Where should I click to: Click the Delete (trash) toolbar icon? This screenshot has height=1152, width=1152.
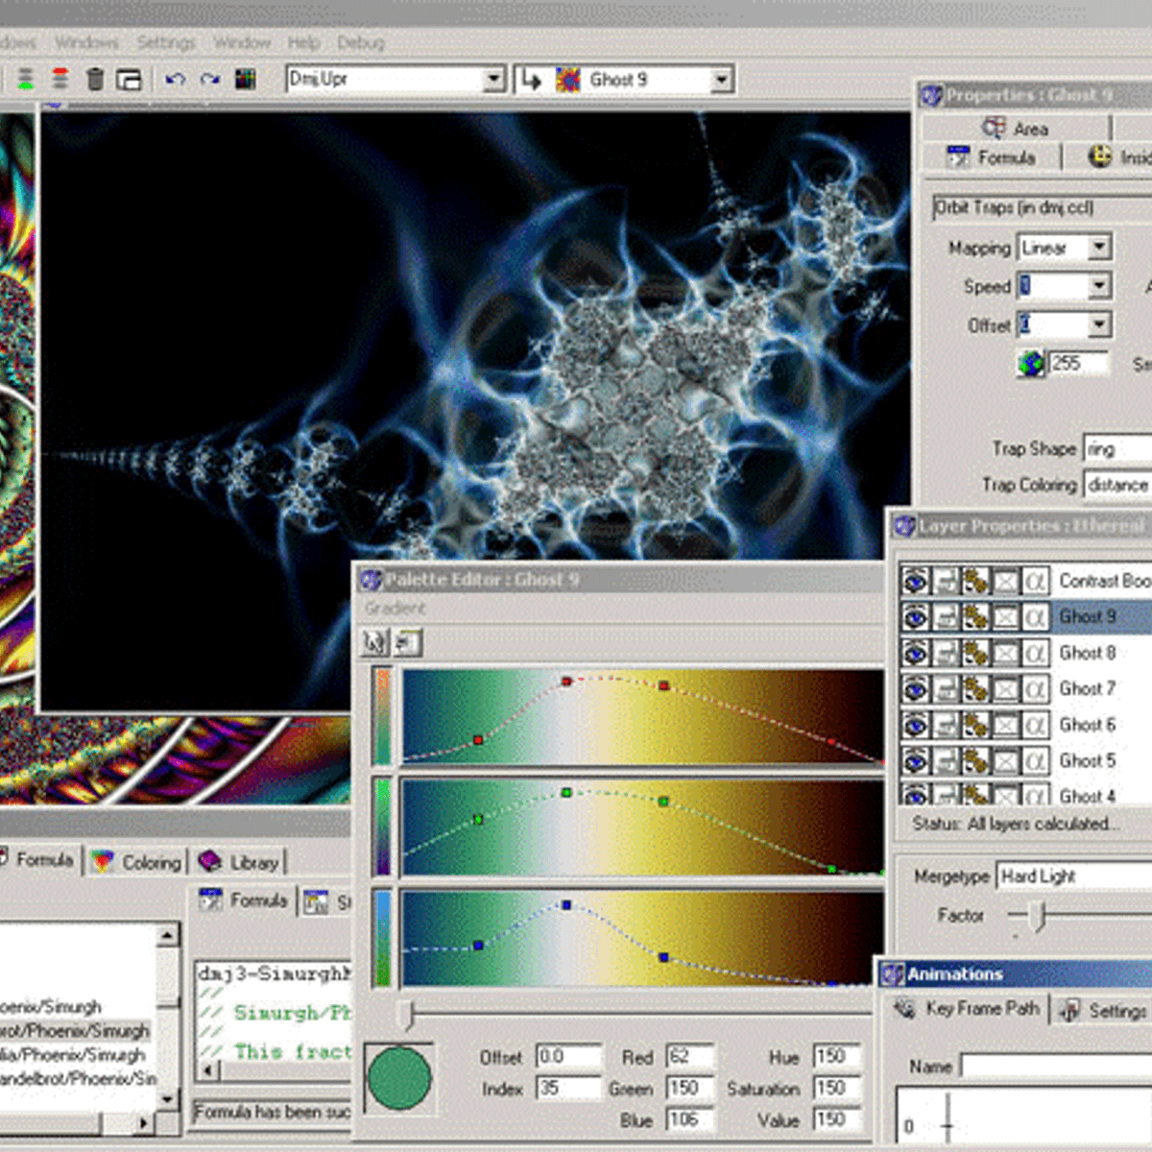pyautogui.click(x=94, y=80)
